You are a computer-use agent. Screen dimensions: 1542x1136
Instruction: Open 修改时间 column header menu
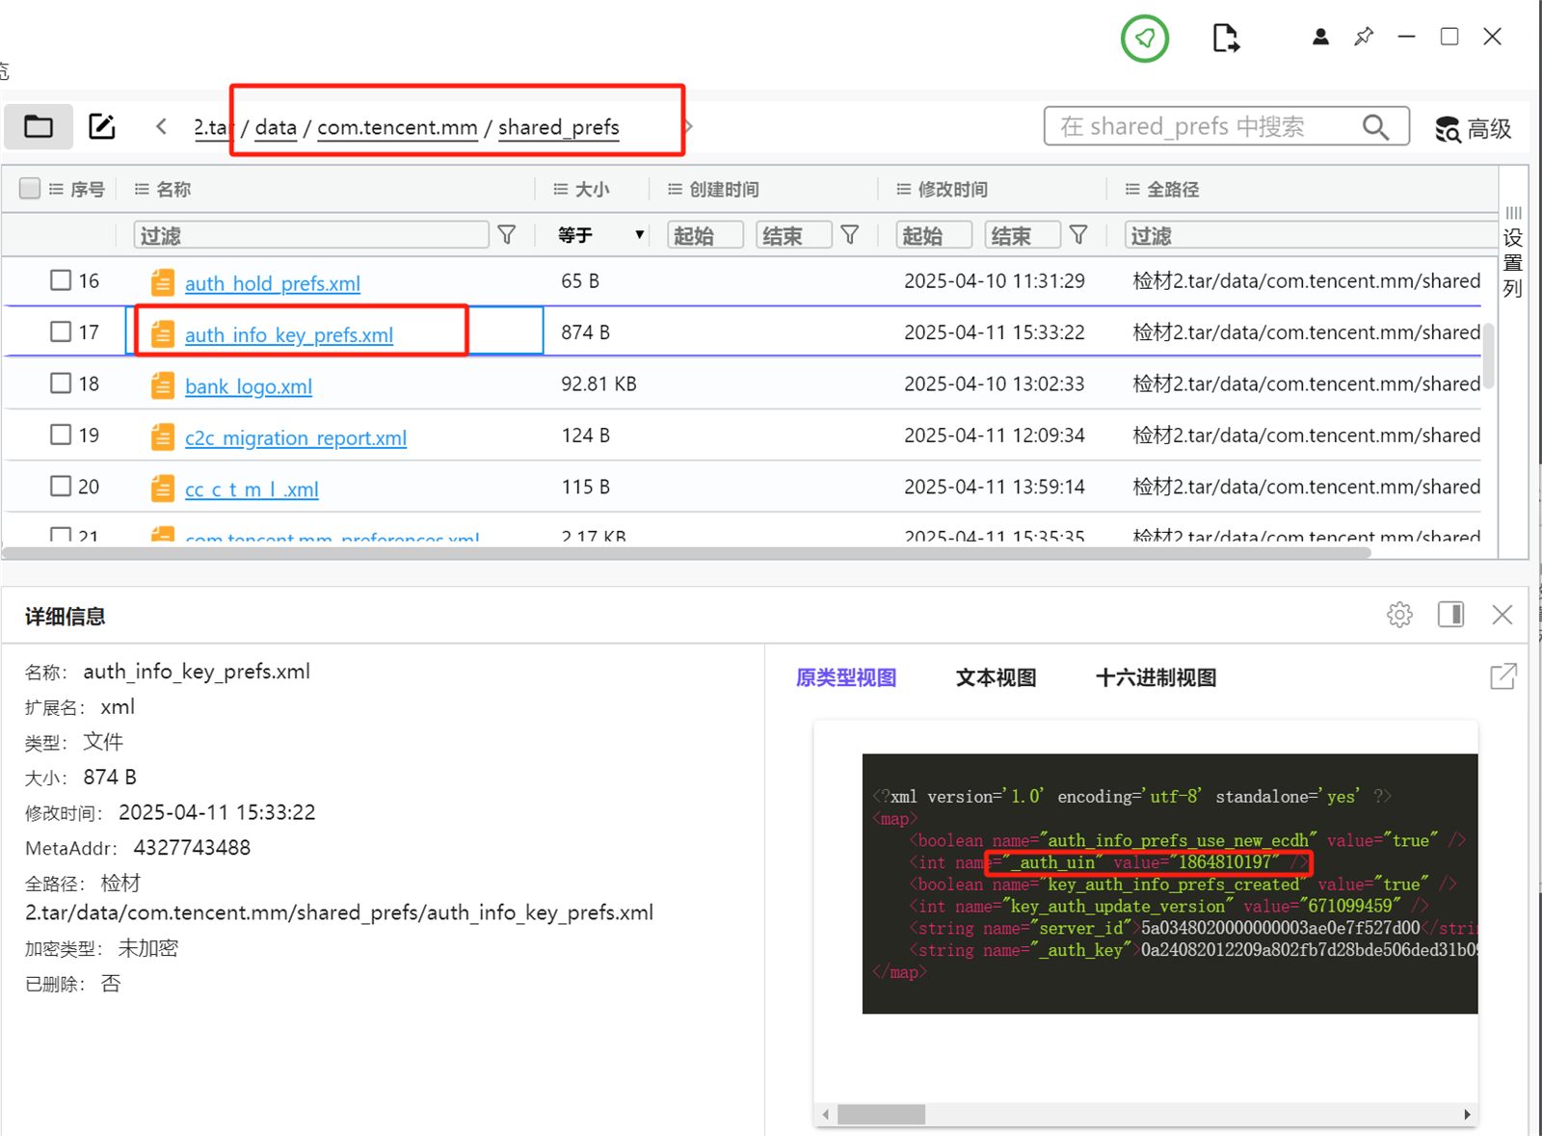point(903,189)
